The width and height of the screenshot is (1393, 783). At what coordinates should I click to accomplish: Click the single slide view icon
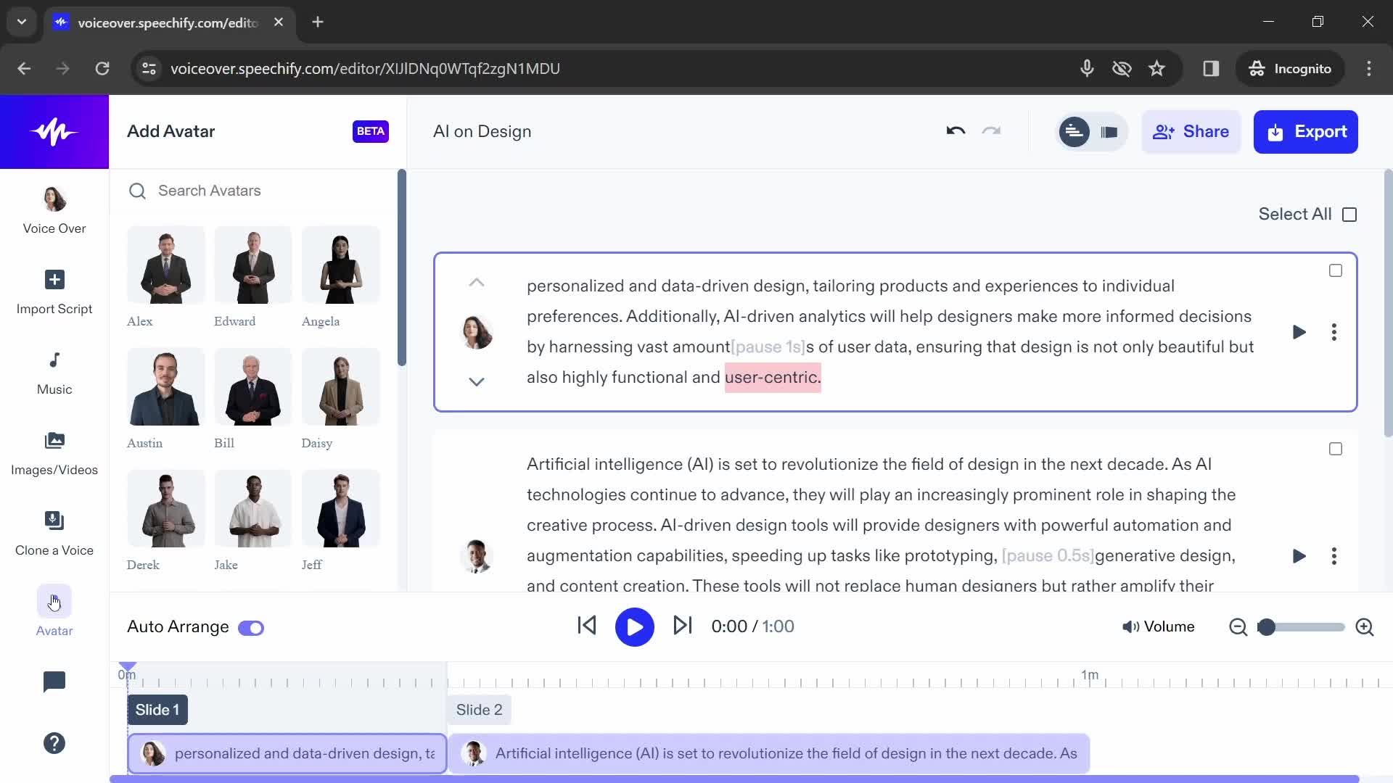click(x=1109, y=131)
